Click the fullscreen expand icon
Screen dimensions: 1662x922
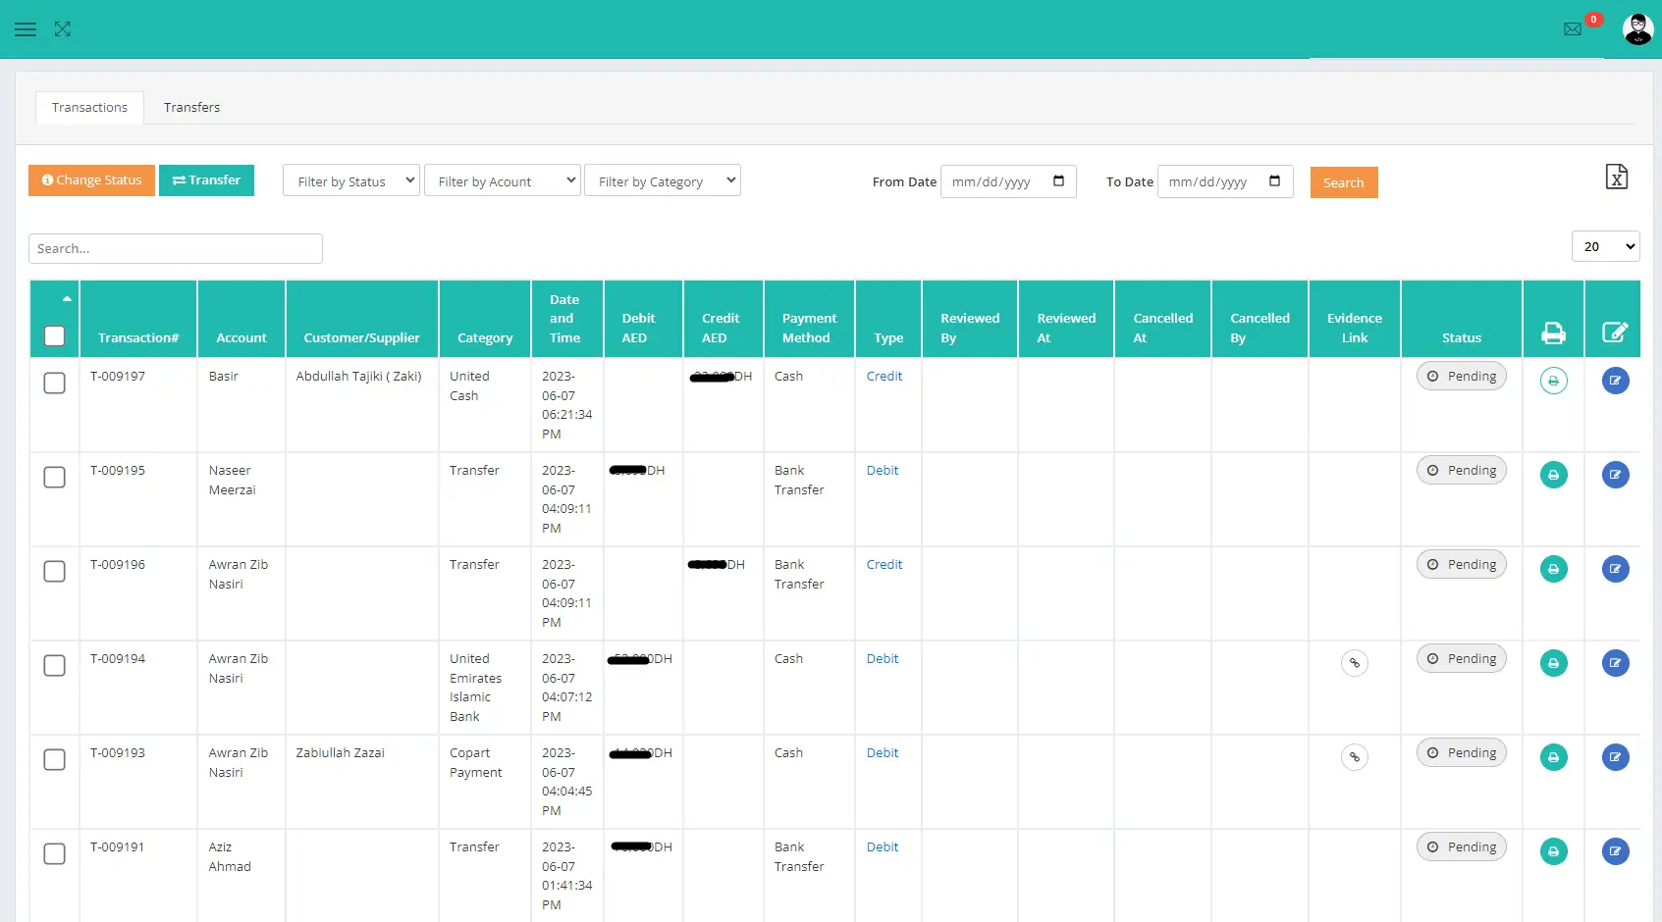click(63, 29)
